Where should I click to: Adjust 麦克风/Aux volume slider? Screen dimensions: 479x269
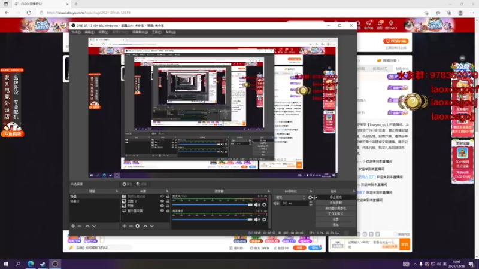pos(213,204)
